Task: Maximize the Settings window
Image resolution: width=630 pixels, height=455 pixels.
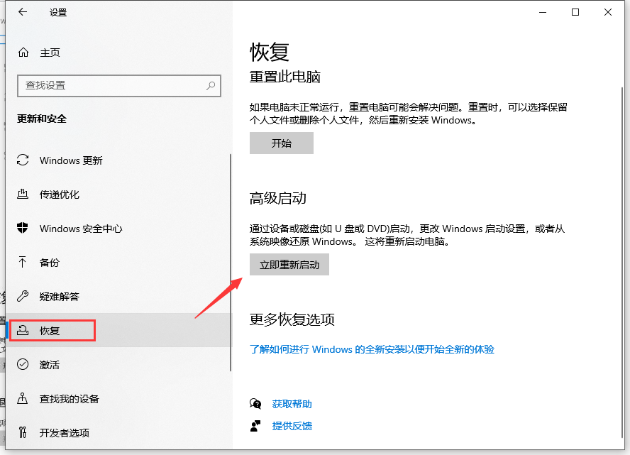Action: [575, 13]
